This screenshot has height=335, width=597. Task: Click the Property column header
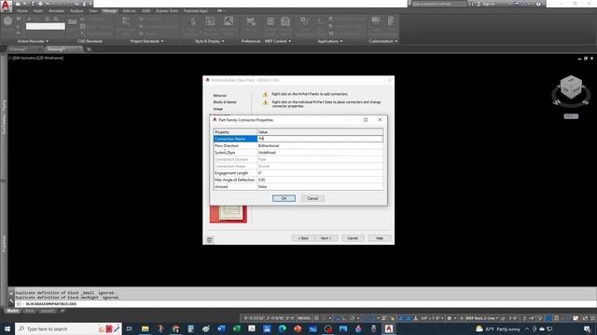(x=235, y=132)
